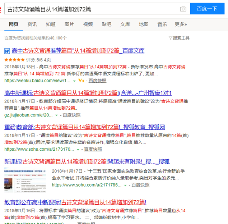Click the wenku.baidu.com/view URL

coord(37,81)
